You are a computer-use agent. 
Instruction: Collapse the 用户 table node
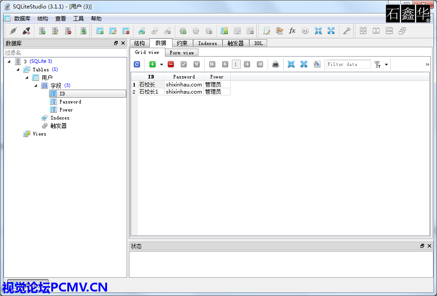[27, 78]
